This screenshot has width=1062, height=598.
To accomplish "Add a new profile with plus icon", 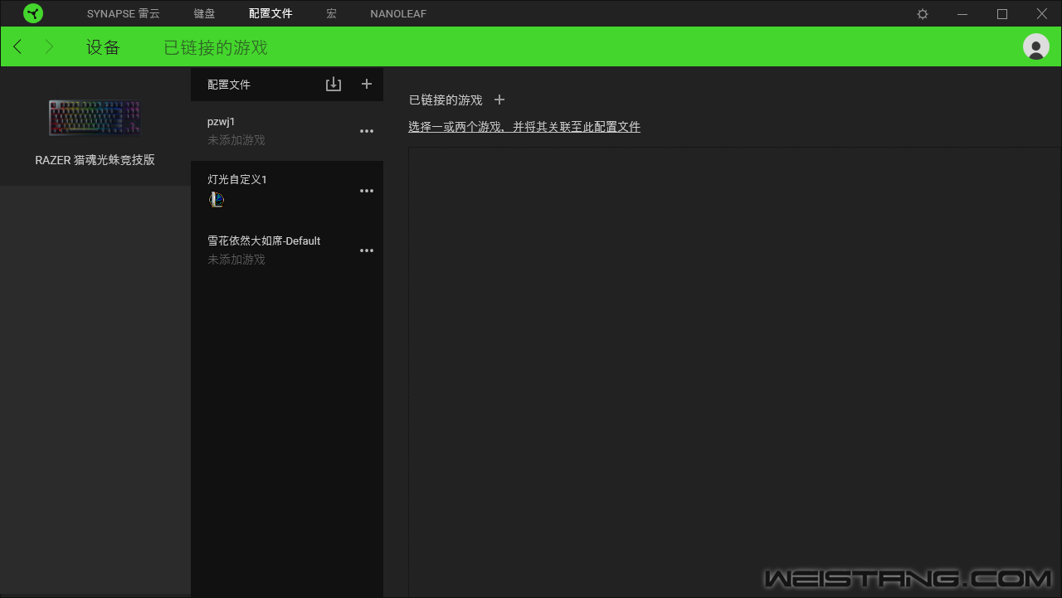I will click(367, 84).
